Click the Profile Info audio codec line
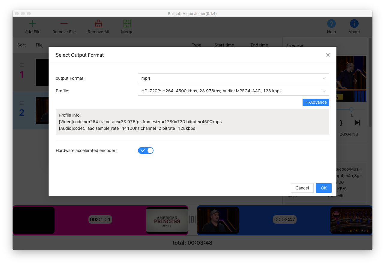 click(x=127, y=128)
